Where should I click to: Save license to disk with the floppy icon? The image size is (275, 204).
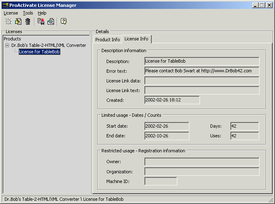point(41,21)
